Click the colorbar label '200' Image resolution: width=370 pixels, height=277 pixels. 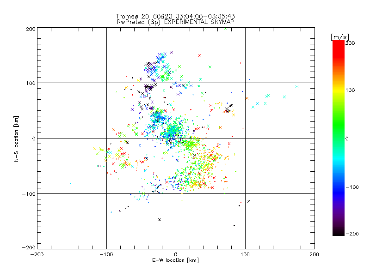(x=350, y=43)
